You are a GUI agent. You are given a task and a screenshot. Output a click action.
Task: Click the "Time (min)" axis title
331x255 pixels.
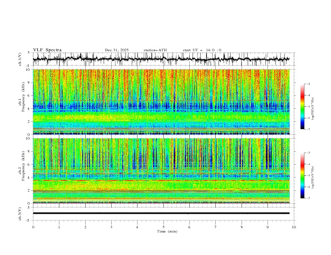click(167, 231)
